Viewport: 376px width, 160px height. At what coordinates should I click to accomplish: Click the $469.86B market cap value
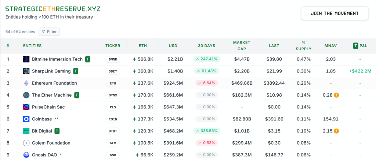coord(242,83)
